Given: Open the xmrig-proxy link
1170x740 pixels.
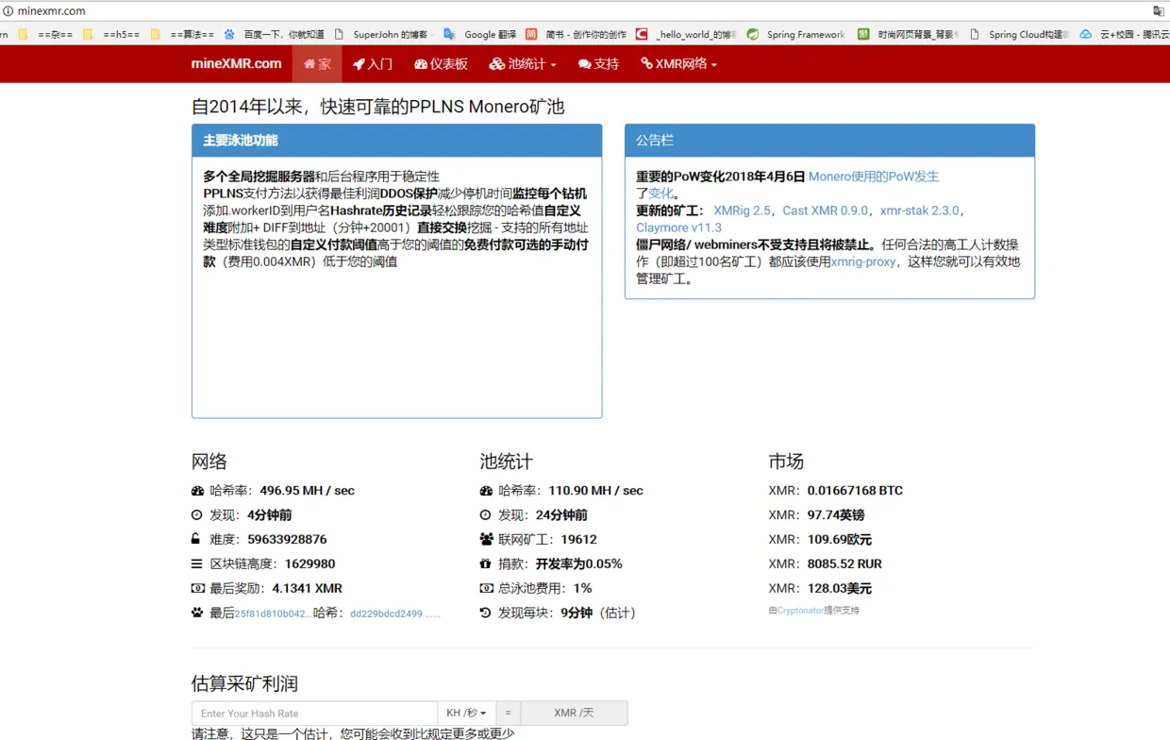Looking at the screenshot, I should point(863,261).
